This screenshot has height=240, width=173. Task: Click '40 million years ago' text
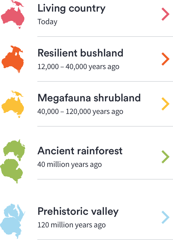click(x=70, y=164)
